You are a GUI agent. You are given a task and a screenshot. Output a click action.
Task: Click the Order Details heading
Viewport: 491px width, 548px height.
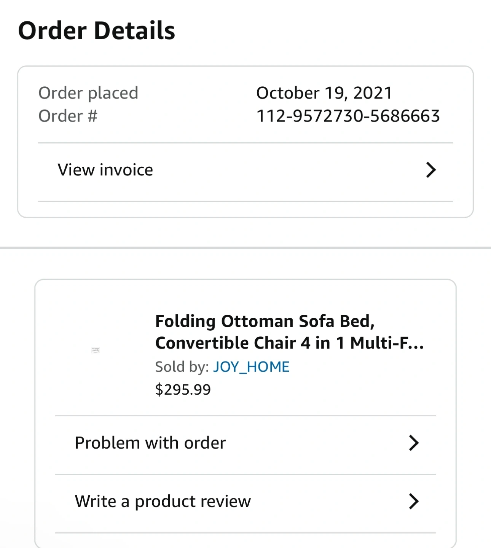click(97, 30)
